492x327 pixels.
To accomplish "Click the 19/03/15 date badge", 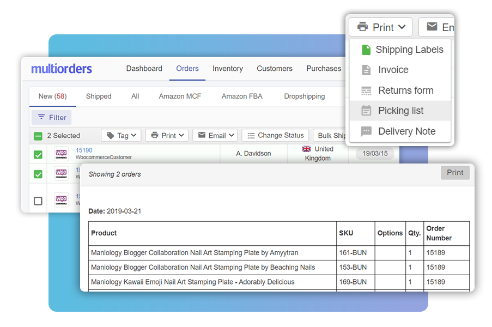I will [375, 154].
